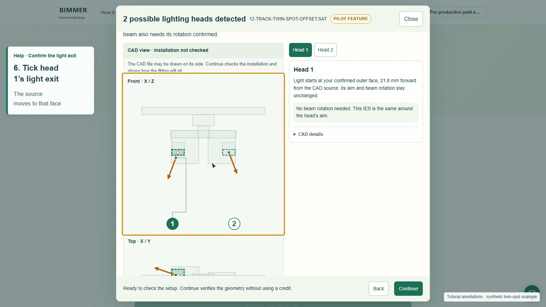Click the 'Top · X / Y' view label
Viewport: 546px width, 307px height.
(139, 241)
